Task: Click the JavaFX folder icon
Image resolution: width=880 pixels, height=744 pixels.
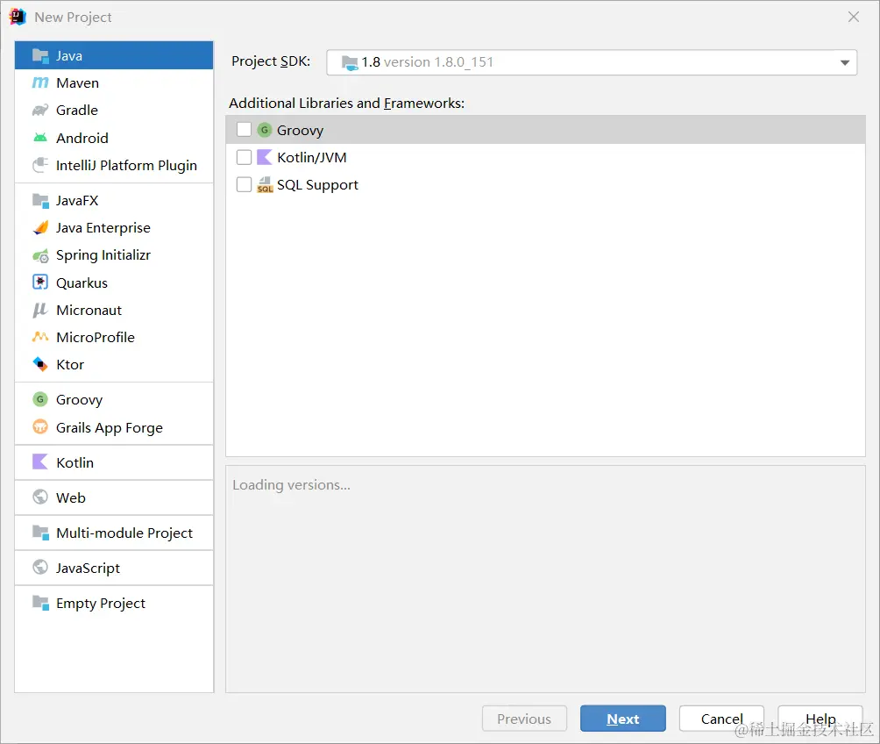Action: [x=40, y=200]
